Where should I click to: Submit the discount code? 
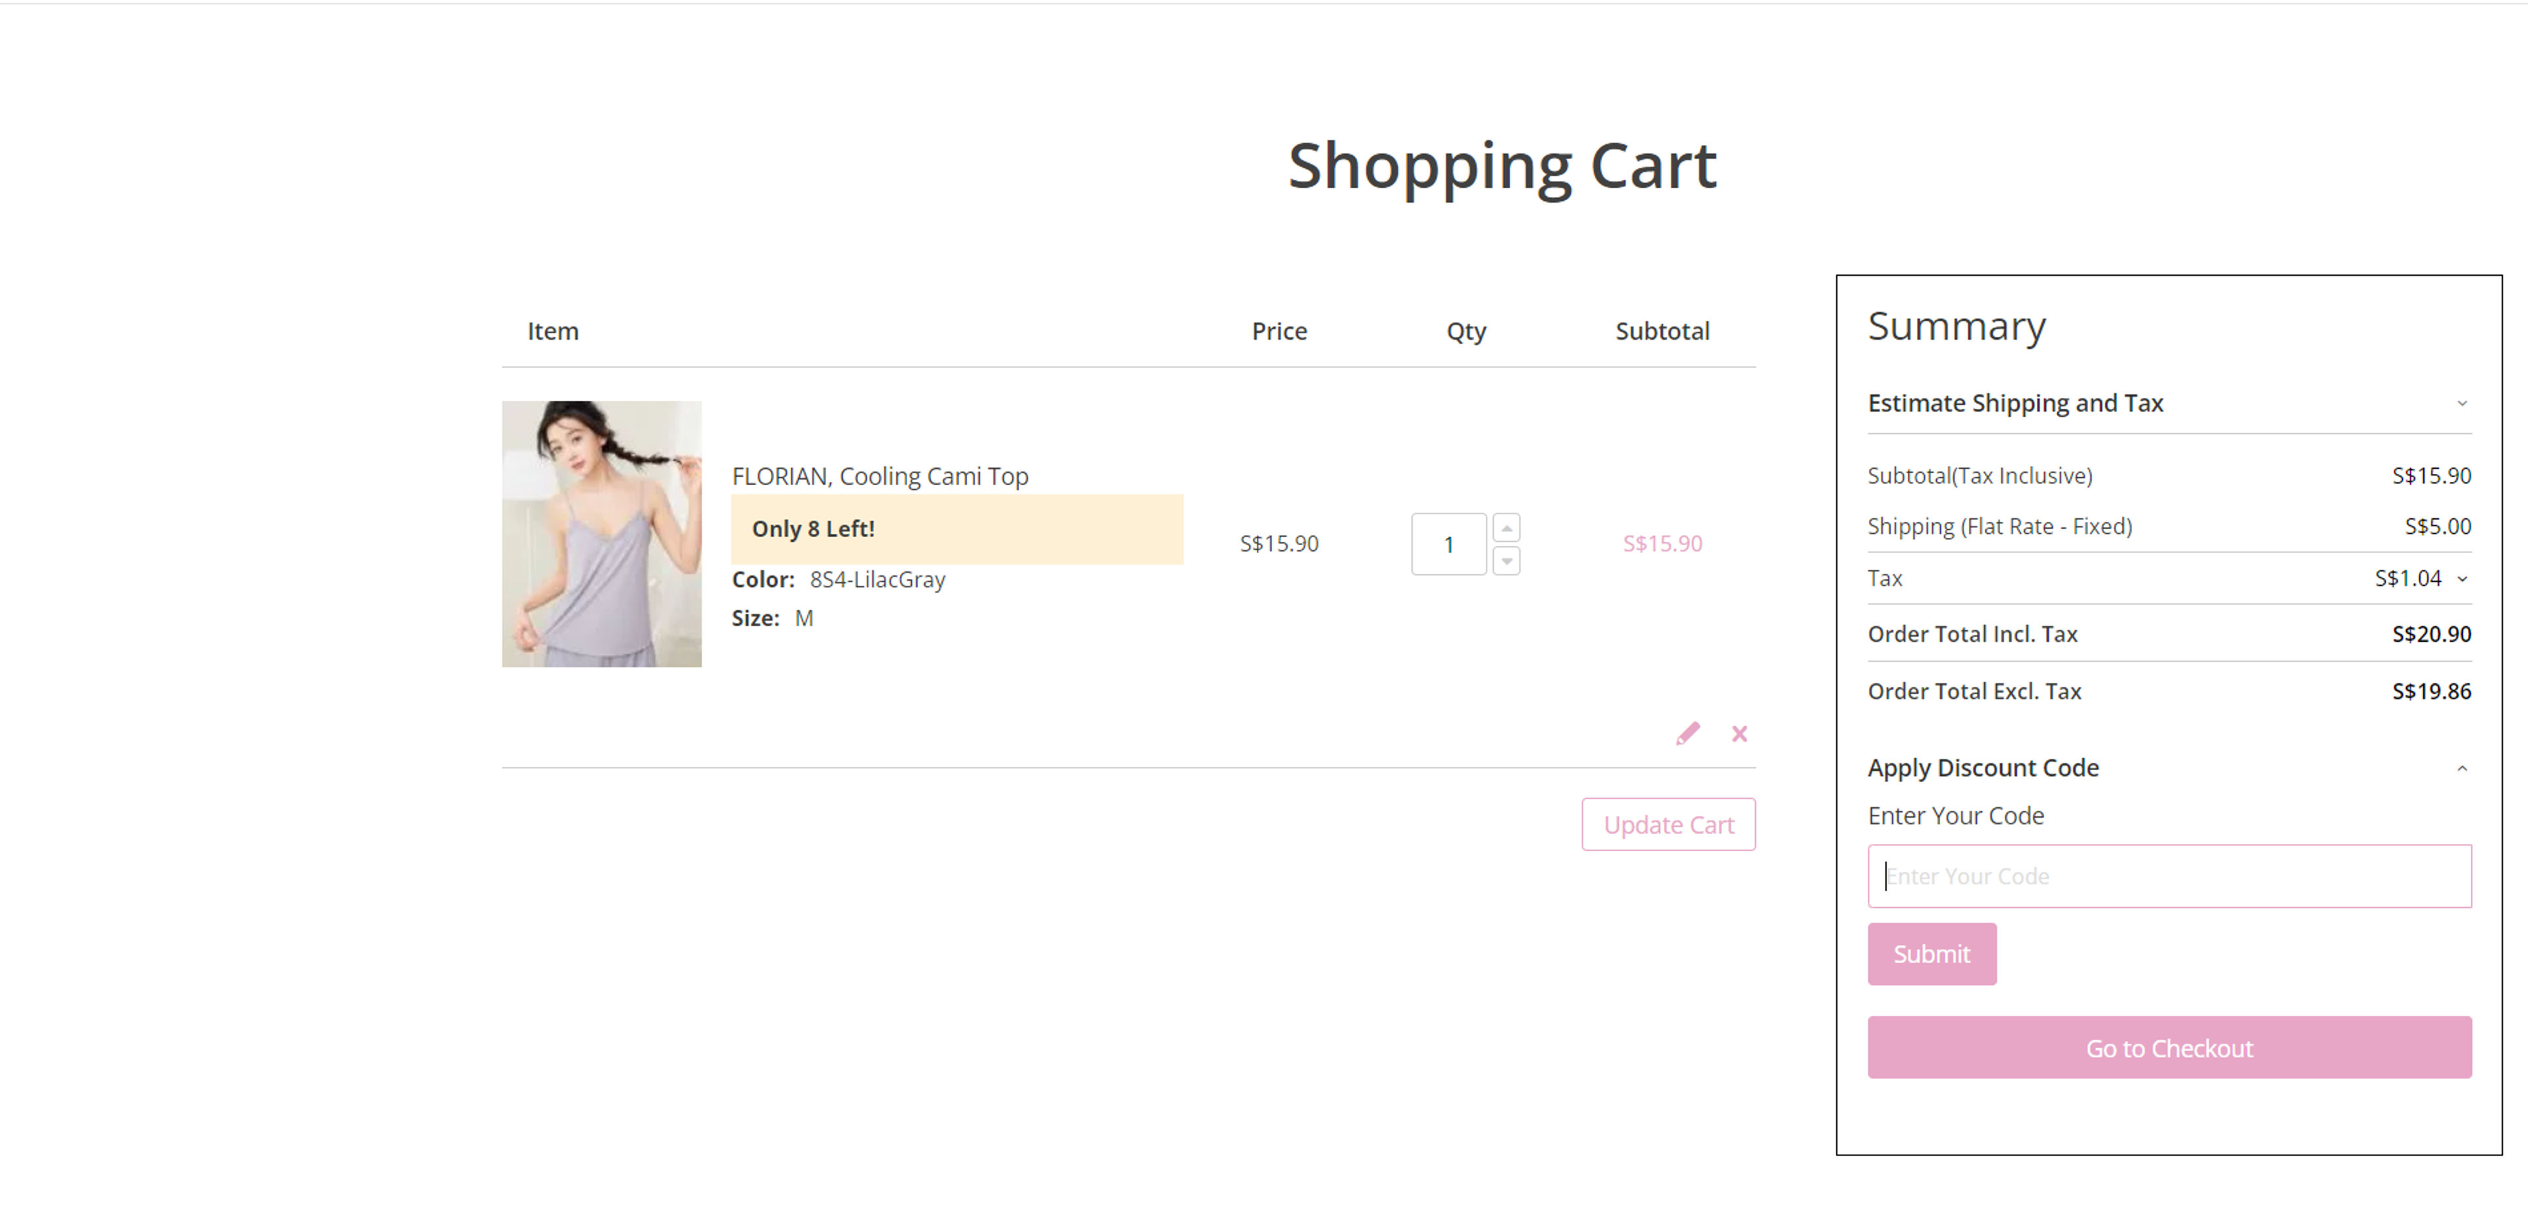click(1930, 953)
